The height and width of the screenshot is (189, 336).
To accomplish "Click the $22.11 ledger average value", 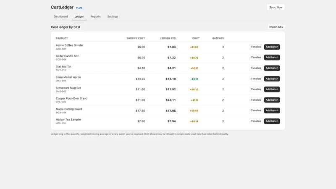I will 171,100.
